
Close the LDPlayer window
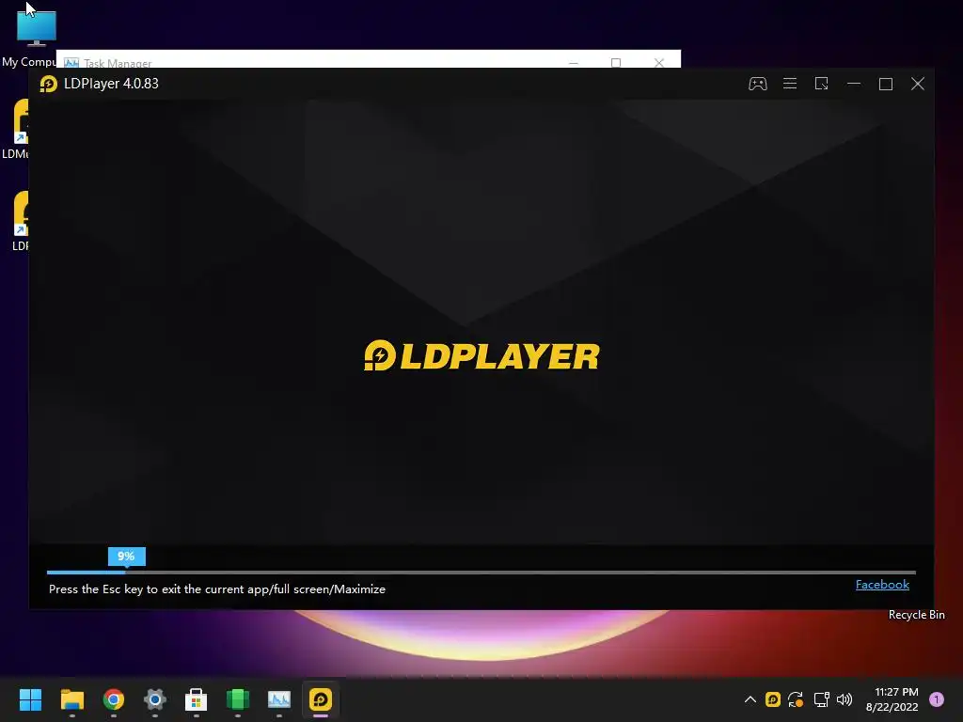[918, 84]
